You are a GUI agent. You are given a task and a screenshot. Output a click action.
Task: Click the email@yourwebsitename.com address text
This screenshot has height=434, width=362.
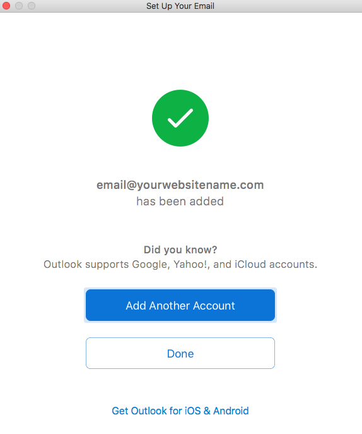tap(180, 185)
